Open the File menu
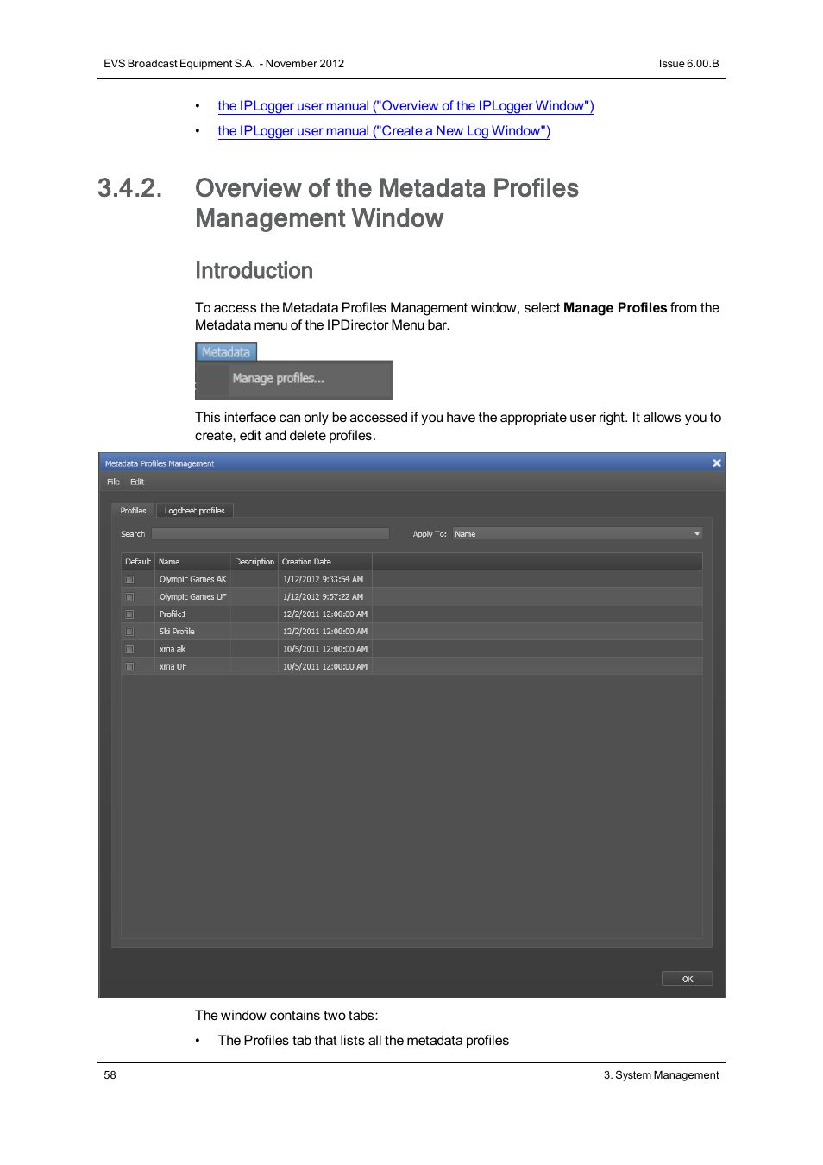 pos(113,482)
